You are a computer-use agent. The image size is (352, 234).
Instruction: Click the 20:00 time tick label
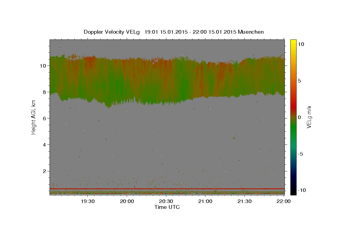[127, 201]
